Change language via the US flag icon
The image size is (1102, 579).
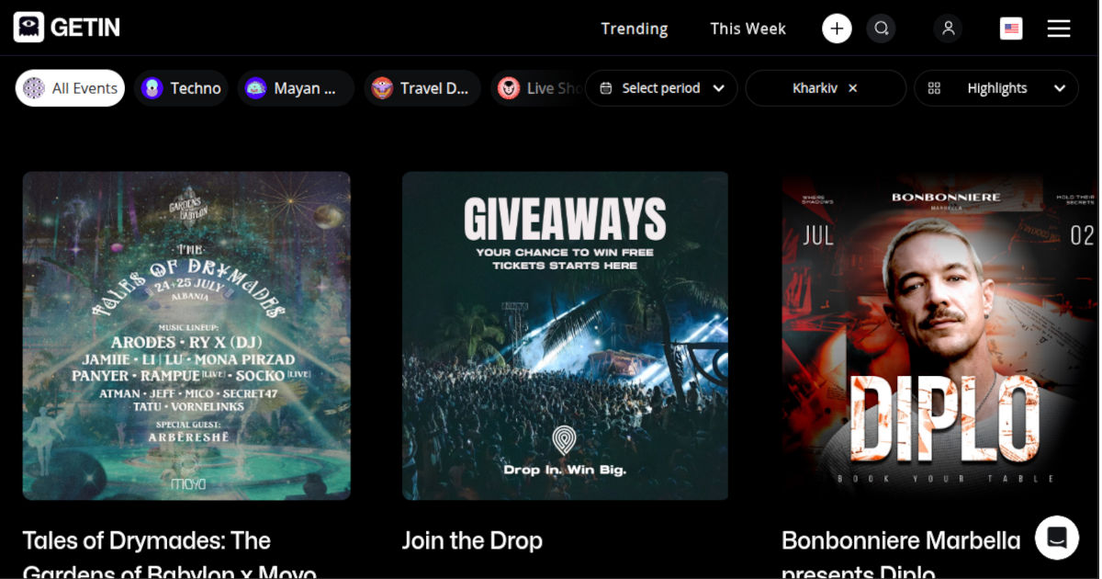coord(1011,28)
